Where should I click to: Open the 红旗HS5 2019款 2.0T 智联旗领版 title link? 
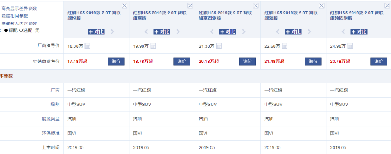pyautogui.click(x=291, y=16)
